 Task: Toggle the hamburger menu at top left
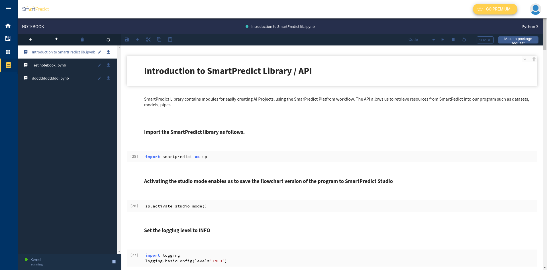pyautogui.click(x=8, y=8)
